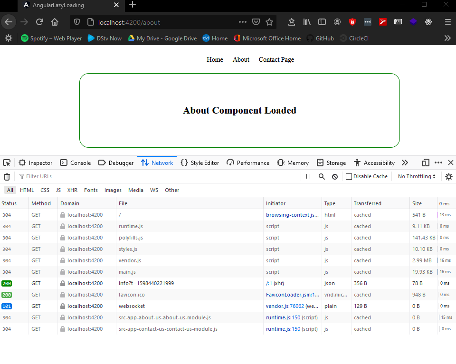456x364 pixels.
Task: Open the Firefox hamburger menu
Action: click(447, 22)
